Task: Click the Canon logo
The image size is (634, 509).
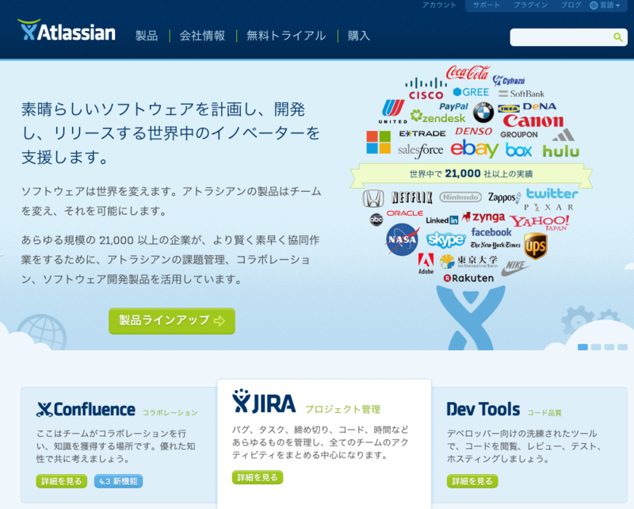Action: click(533, 121)
